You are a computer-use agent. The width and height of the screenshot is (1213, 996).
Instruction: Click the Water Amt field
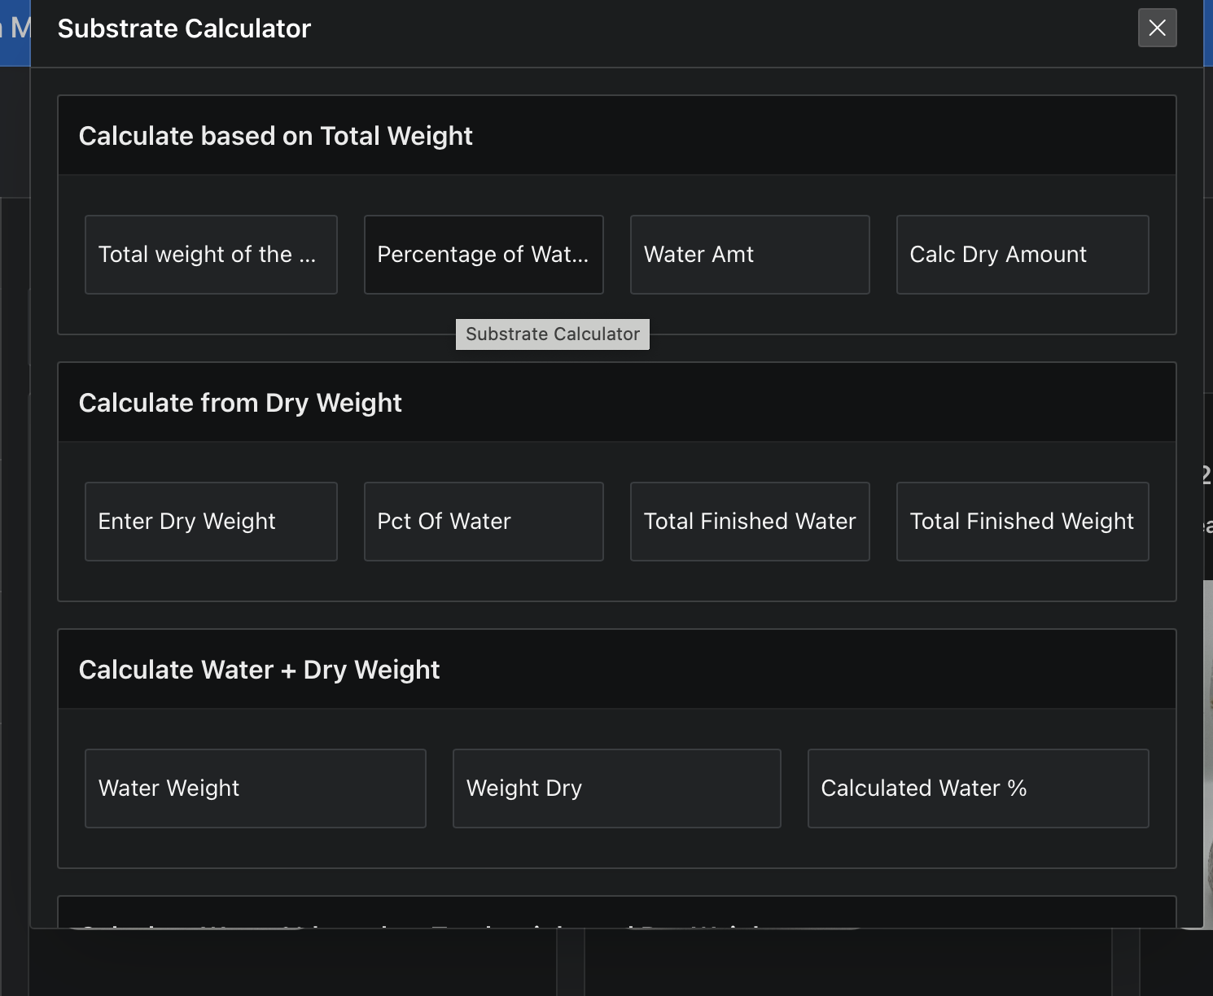[x=749, y=254]
